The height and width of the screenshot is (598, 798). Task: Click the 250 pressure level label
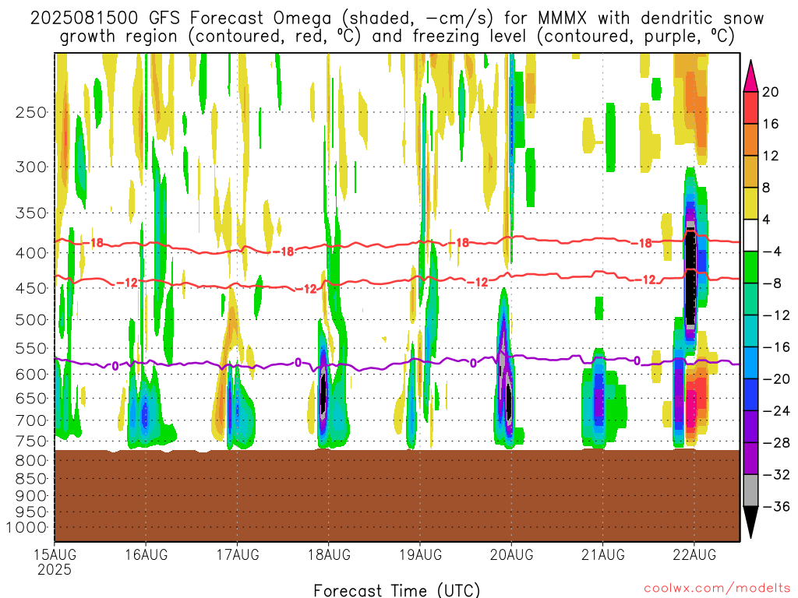click(31, 112)
